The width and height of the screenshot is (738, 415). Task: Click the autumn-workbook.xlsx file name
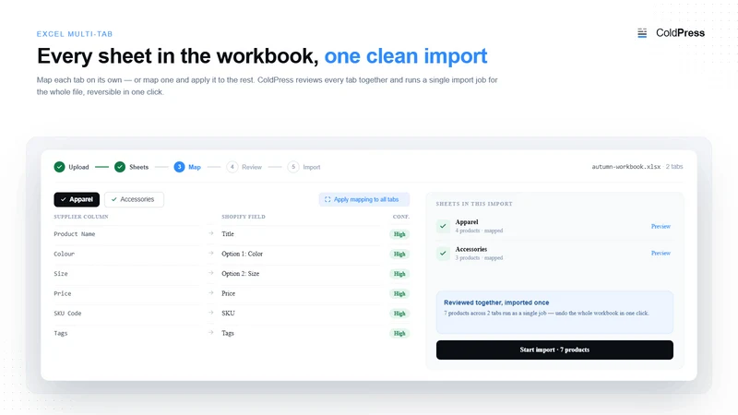point(626,167)
